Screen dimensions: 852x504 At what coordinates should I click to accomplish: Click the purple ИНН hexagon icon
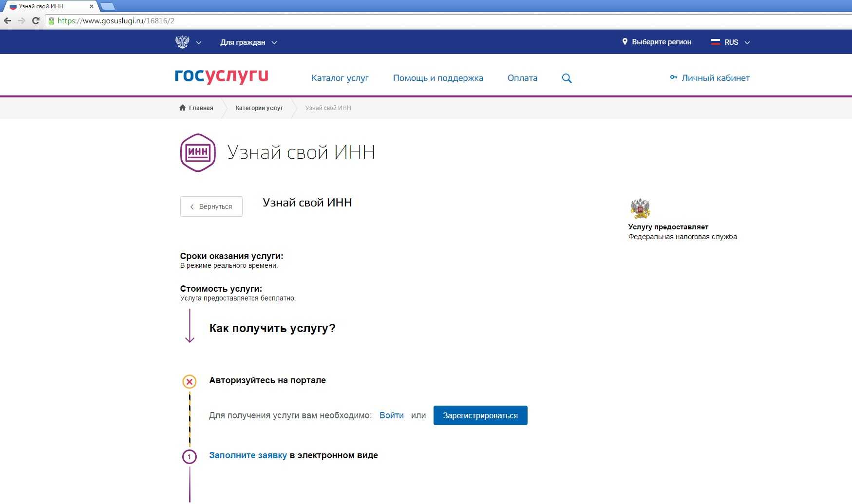point(198,152)
